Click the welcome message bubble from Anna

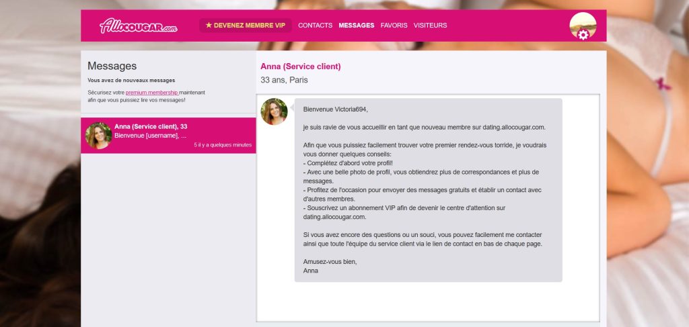coord(428,190)
